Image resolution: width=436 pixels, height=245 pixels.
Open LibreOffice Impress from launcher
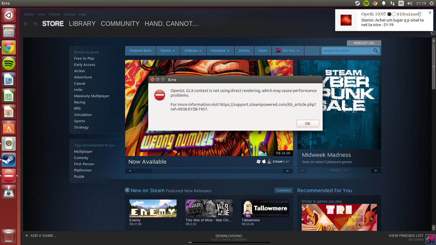9,112
